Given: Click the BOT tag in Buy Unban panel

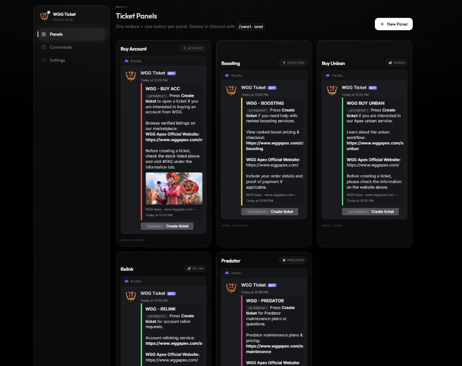Looking at the screenshot, I should (373, 88).
